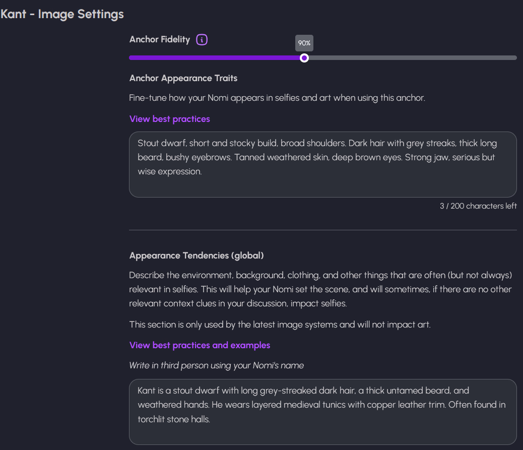Click the 'Anchor Fidelity' label
The width and height of the screenshot is (523, 450).
[159, 39]
